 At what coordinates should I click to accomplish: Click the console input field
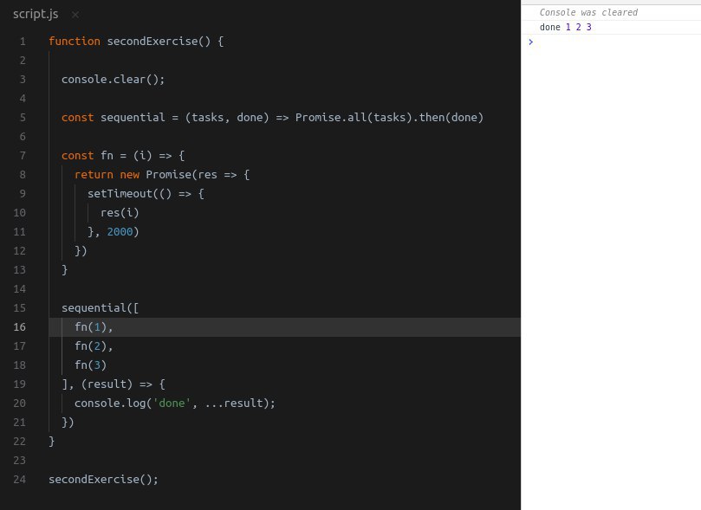tap(617, 42)
